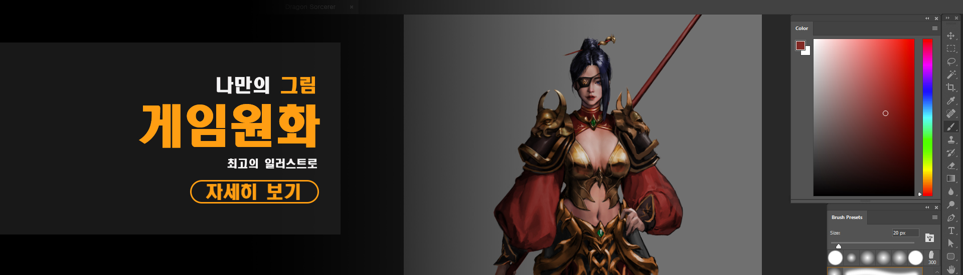Open the Brush Presets panel menu
Image resolution: width=963 pixels, height=275 pixels.
[x=934, y=217]
